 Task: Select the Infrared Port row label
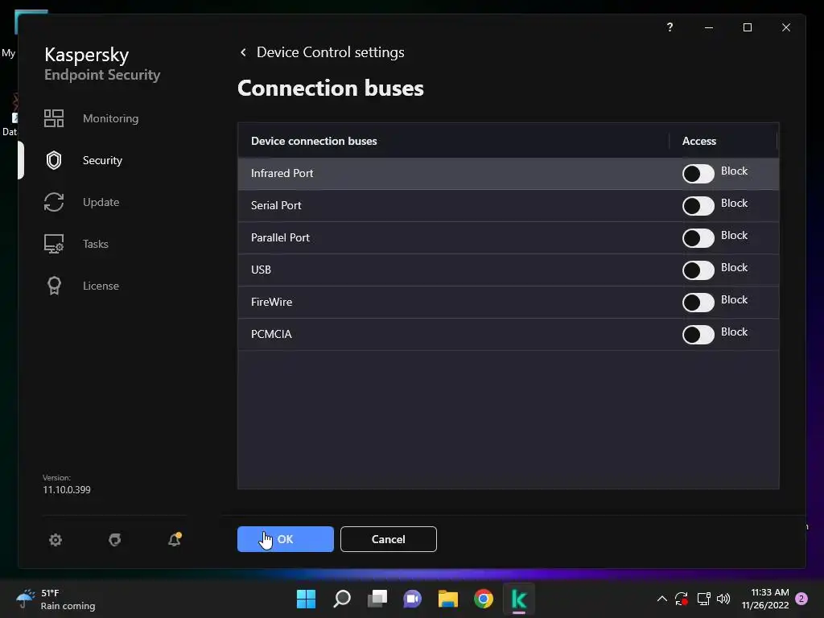[282, 174]
